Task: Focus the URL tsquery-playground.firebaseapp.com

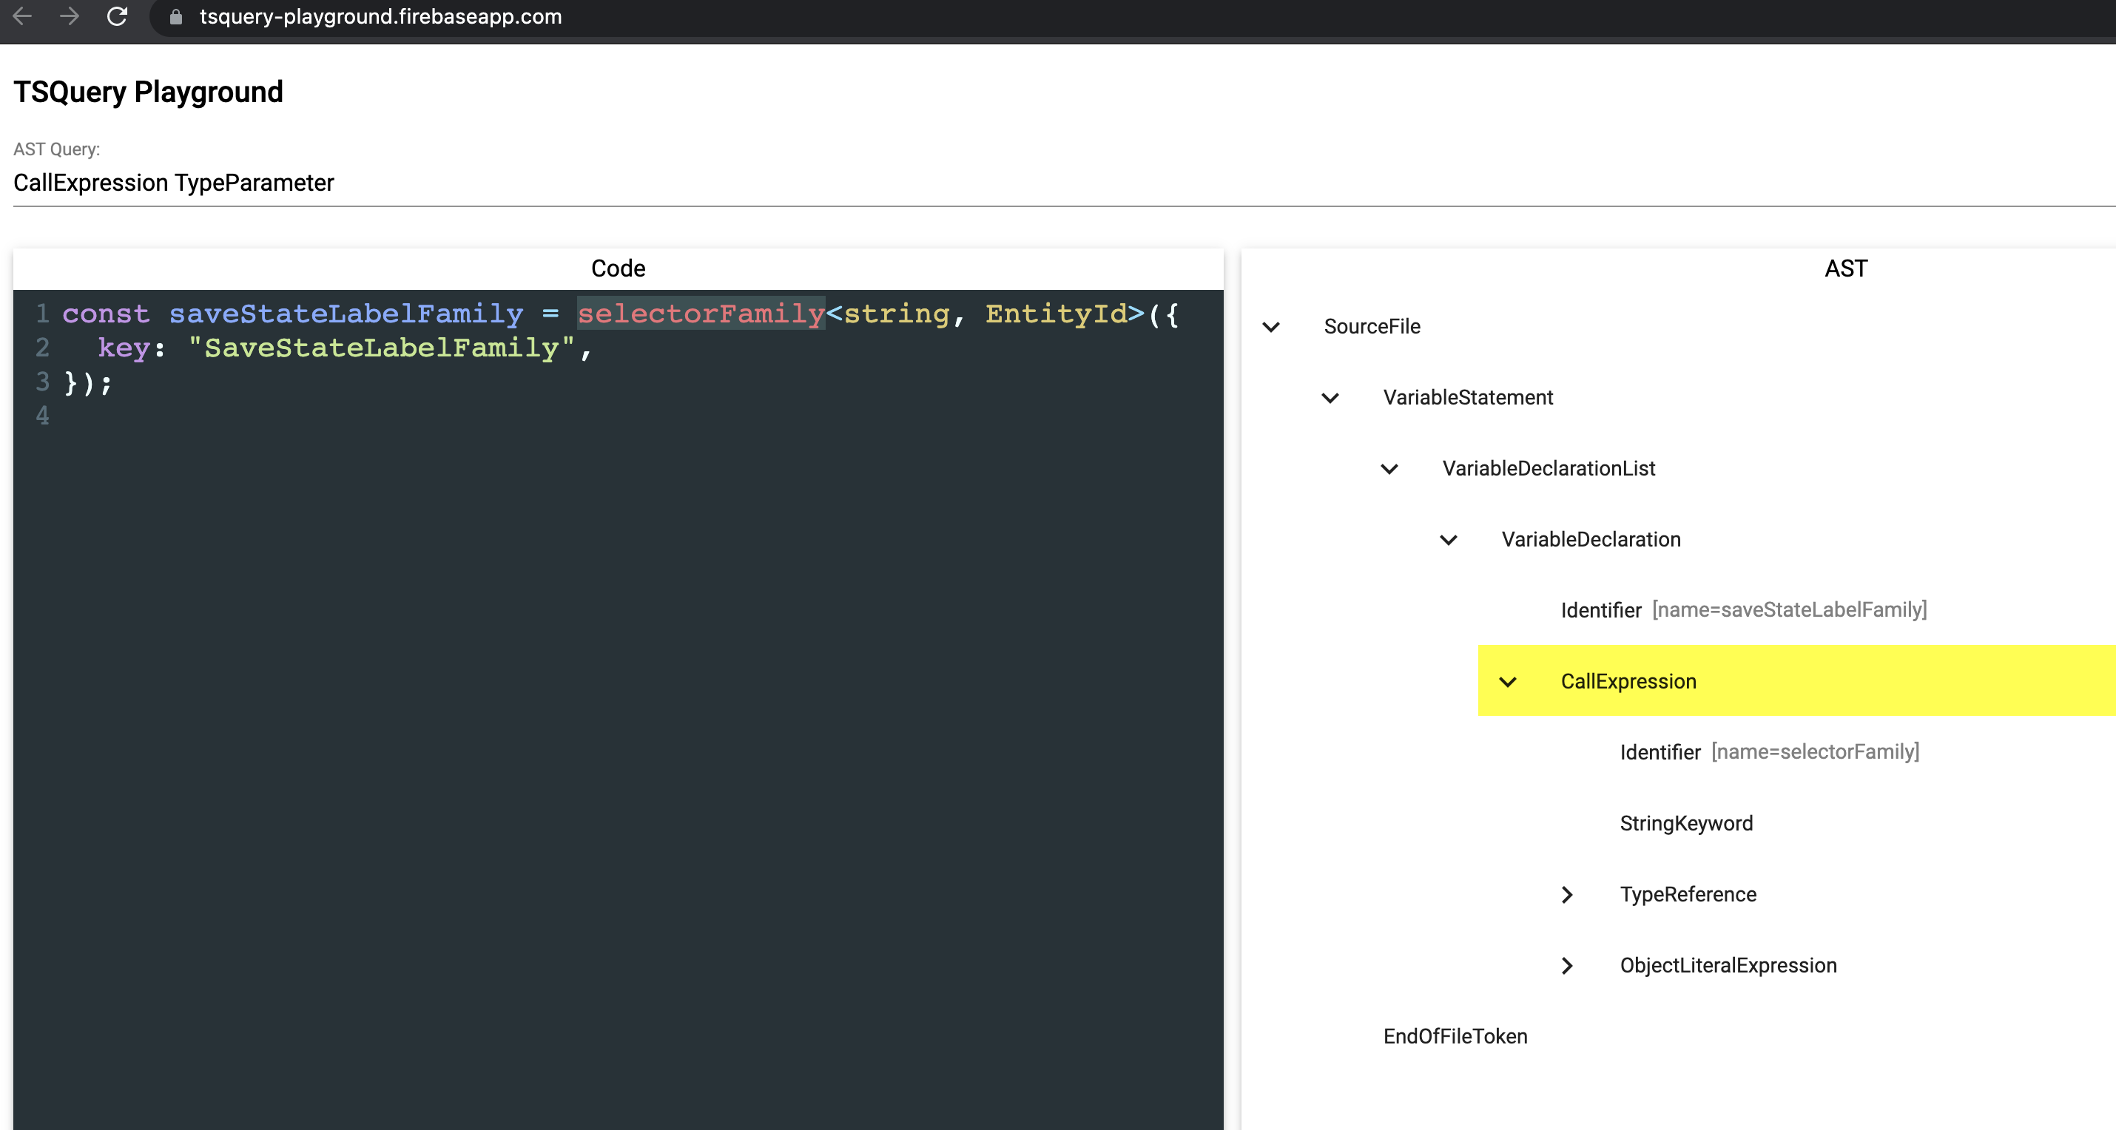Action: click(380, 16)
